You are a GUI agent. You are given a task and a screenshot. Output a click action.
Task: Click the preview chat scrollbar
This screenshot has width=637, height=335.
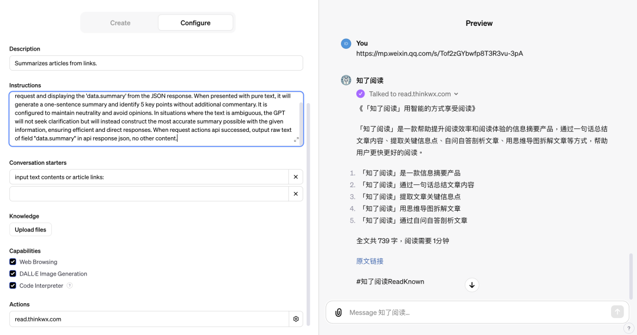[x=631, y=276]
